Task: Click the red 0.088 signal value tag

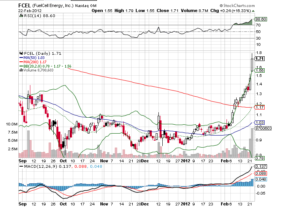Action: [261, 173]
